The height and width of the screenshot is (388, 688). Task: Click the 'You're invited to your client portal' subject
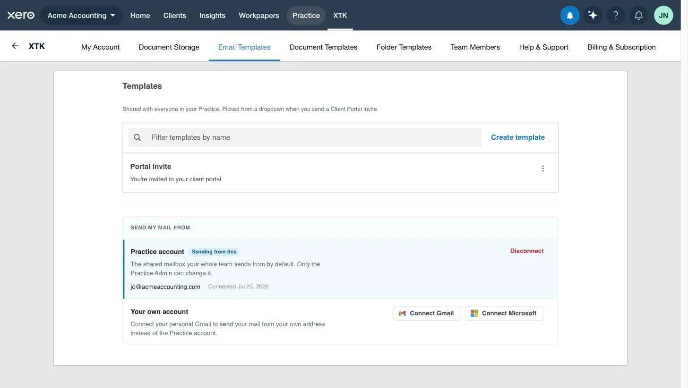(176, 179)
